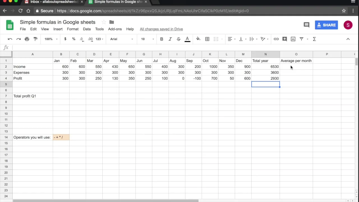Click the Merge cells icon
This screenshot has height=202, width=359.
(x=216, y=39)
